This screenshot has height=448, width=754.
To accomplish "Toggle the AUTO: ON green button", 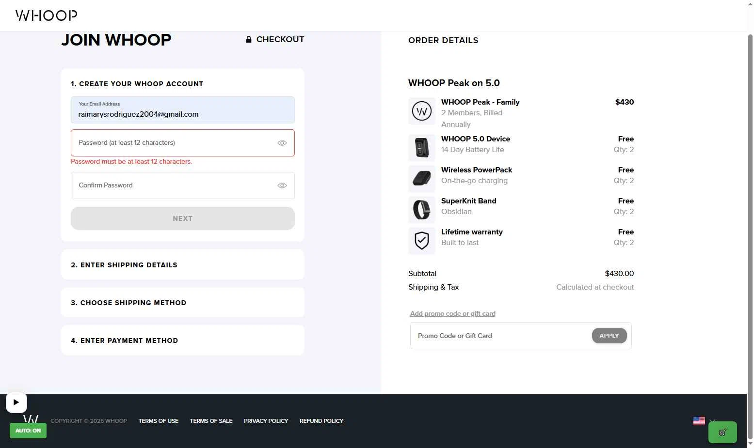I will (28, 431).
